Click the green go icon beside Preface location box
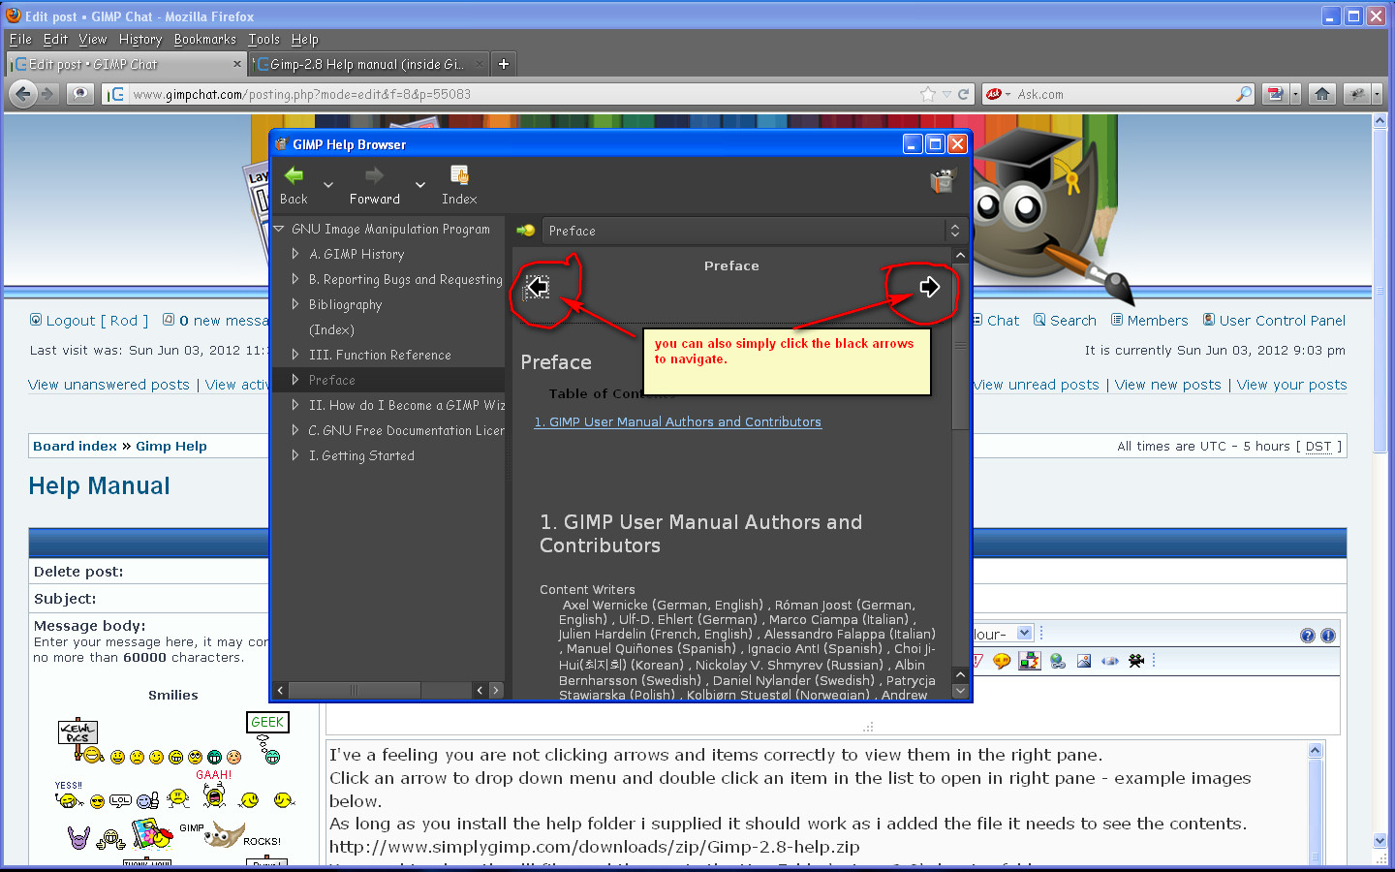This screenshot has height=872, width=1395. tap(526, 231)
